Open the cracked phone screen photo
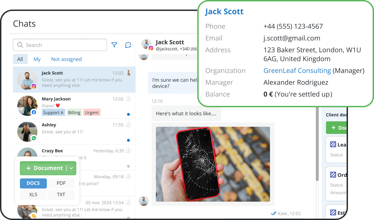This screenshot has height=220, width=374. (x=212, y=163)
